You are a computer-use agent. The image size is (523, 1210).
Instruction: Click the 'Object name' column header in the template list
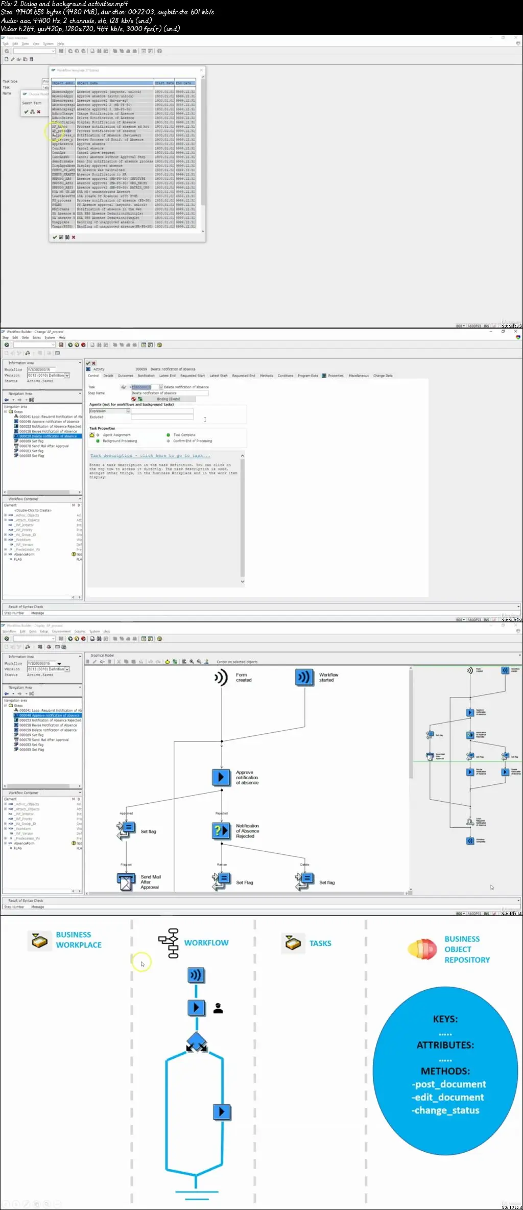click(115, 83)
